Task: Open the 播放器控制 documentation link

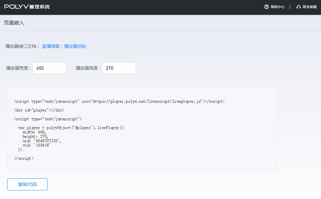Action: [75, 46]
